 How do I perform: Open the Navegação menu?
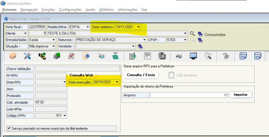[x=29, y=10]
